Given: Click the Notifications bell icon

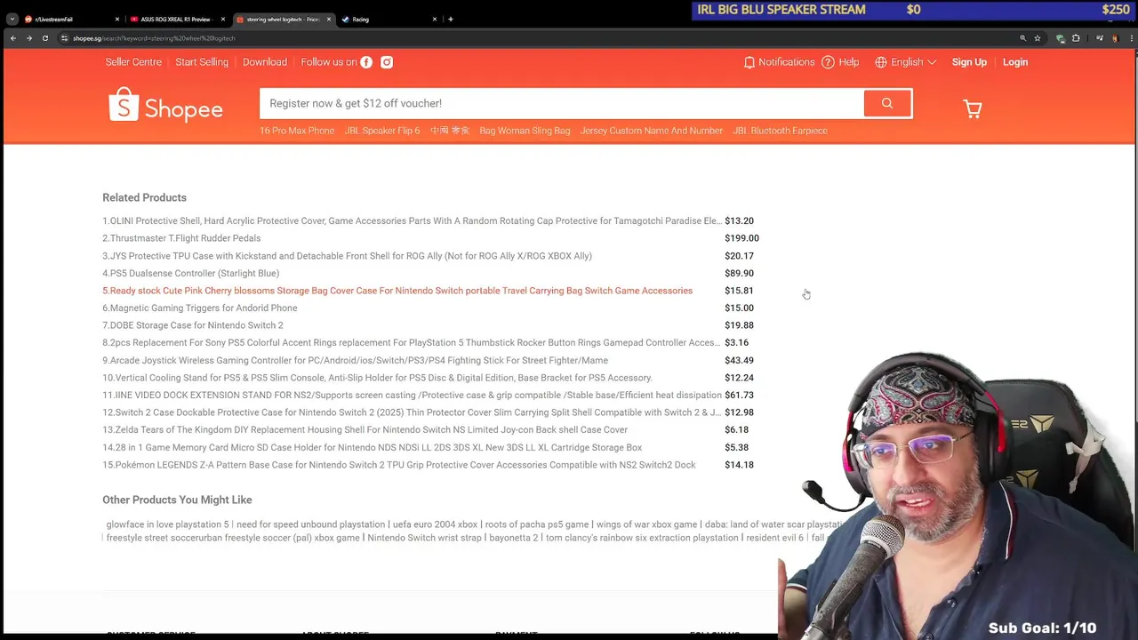Looking at the screenshot, I should tap(749, 62).
